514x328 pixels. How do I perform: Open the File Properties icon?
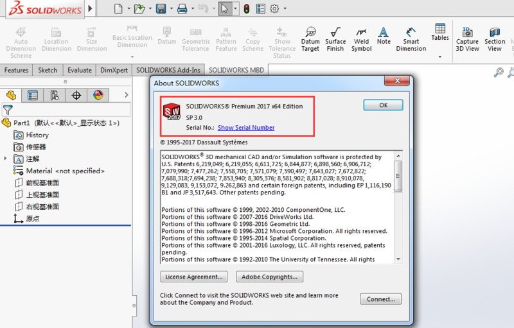(261, 8)
